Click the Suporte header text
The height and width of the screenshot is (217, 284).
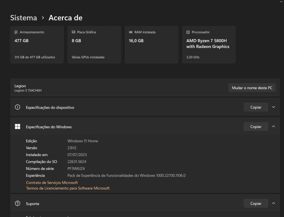coord(32,204)
